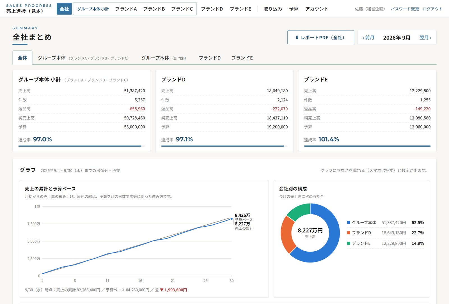This screenshot has width=449, height=304.
Task: Click the green ブランドE legend swatch
Action: click(x=349, y=243)
